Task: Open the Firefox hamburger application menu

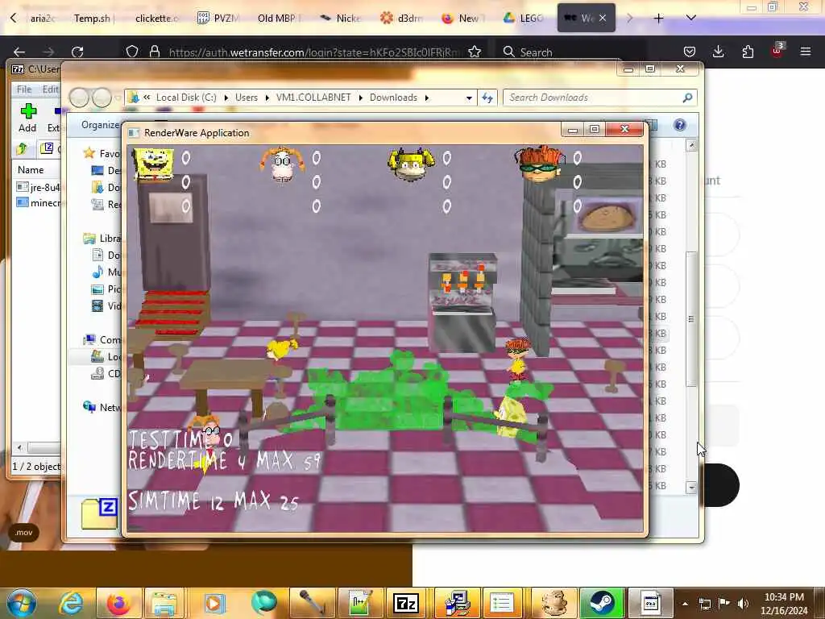Action: click(806, 52)
